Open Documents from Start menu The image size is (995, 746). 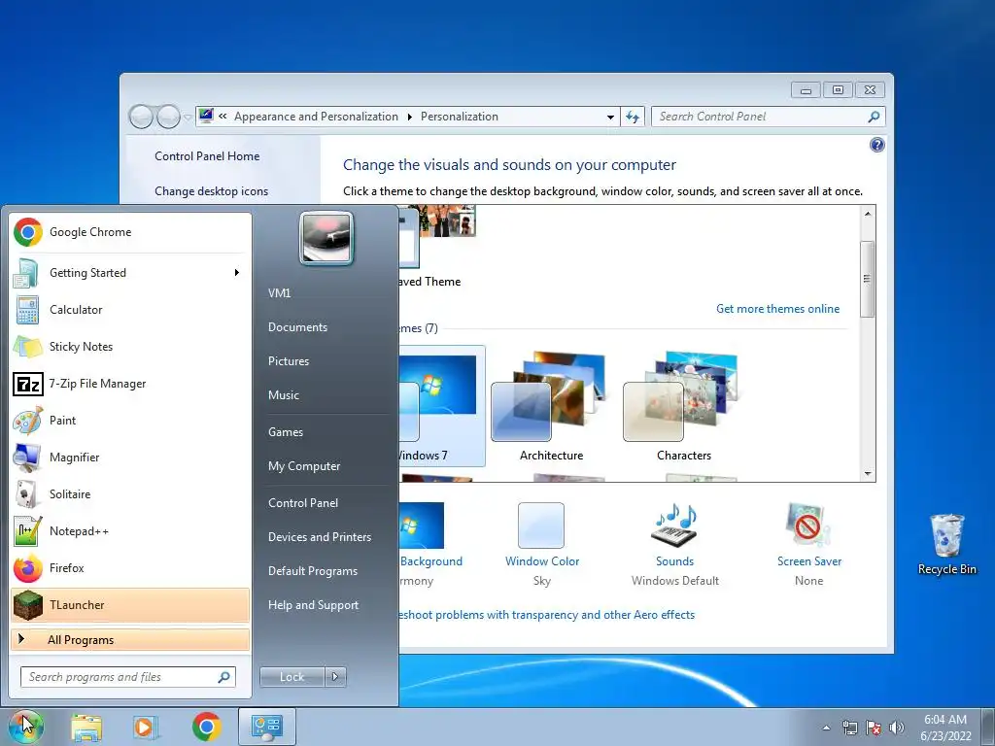[297, 327]
